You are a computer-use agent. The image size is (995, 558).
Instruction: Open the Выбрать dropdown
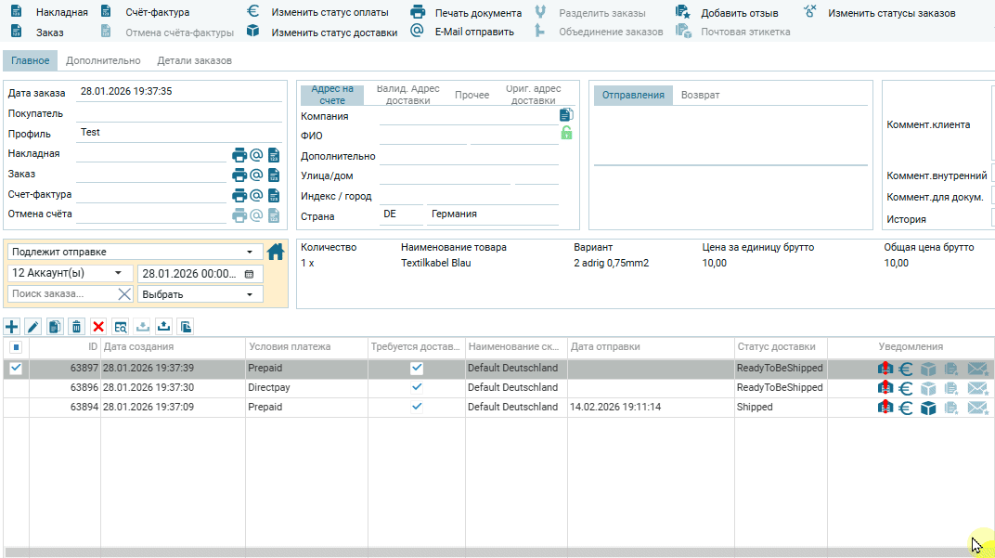[199, 295]
